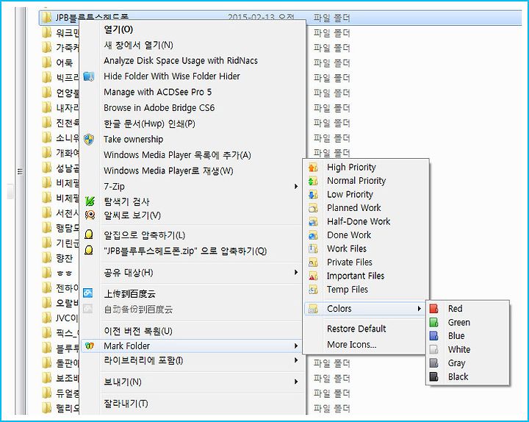This screenshot has height=422, width=529.
Task: Pick the Red folder color swatch
Action: pos(434,309)
